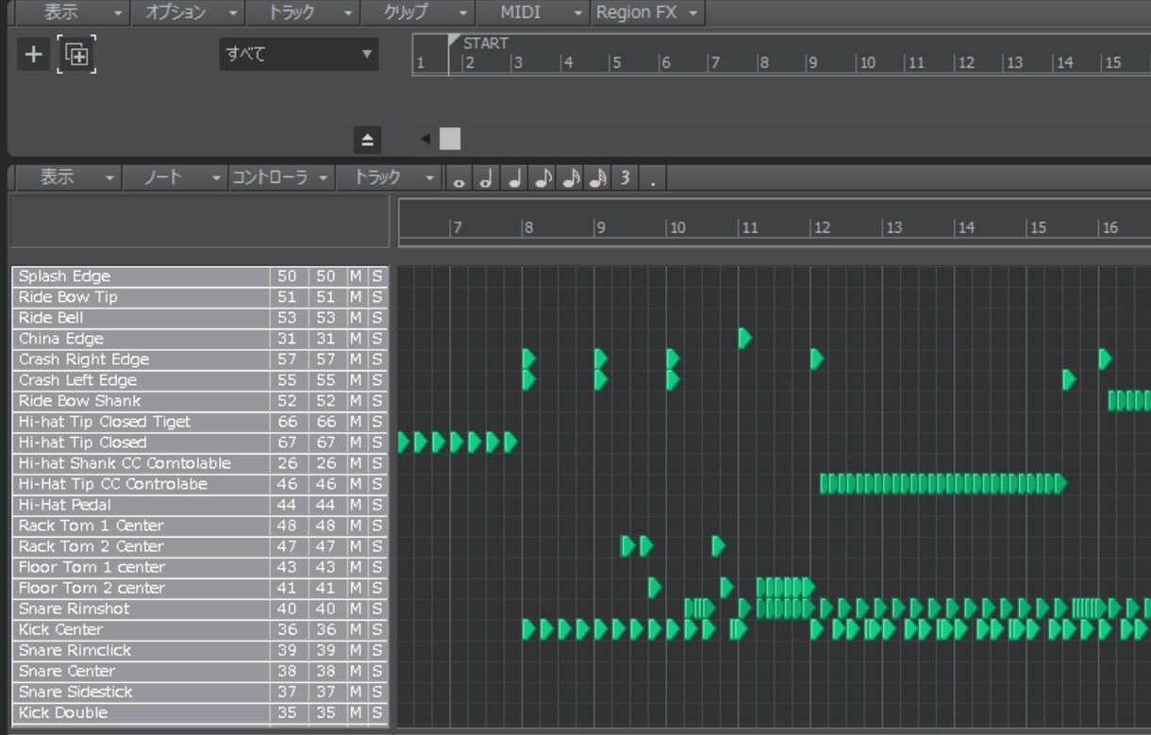Mute the Snare Rimshot row
This screenshot has height=735, width=1151.
click(x=356, y=609)
